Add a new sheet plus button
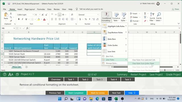 coord(26,67)
